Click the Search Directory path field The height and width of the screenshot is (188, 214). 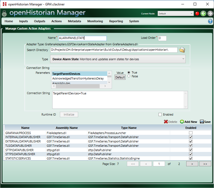pyautogui.click(x=114, y=50)
